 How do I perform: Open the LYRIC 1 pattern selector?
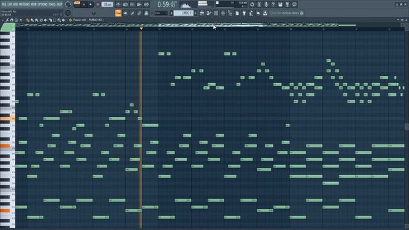(183, 13)
